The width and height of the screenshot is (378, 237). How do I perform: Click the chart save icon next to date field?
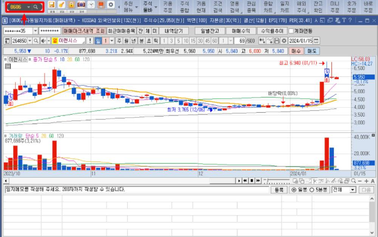point(277,41)
